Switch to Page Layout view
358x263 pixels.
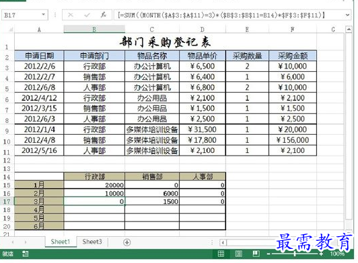pos(239,254)
